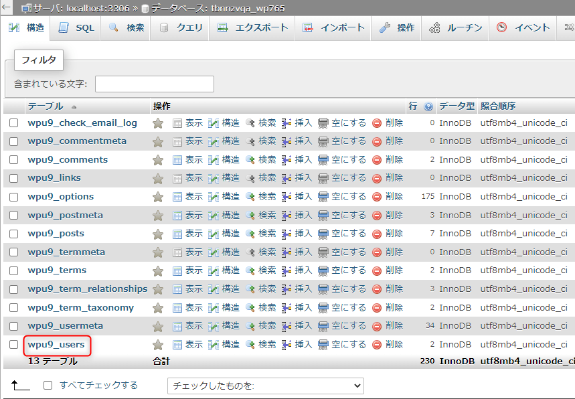Go to the クエリ tab
The image size is (575, 399).
point(181,28)
